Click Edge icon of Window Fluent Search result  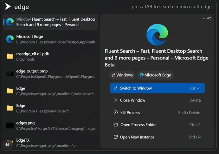click(x=10, y=22)
